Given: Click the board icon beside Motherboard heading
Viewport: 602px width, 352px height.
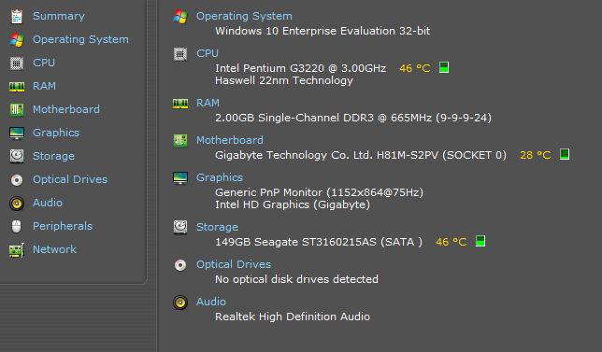Looking at the screenshot, I should (180, 141).
